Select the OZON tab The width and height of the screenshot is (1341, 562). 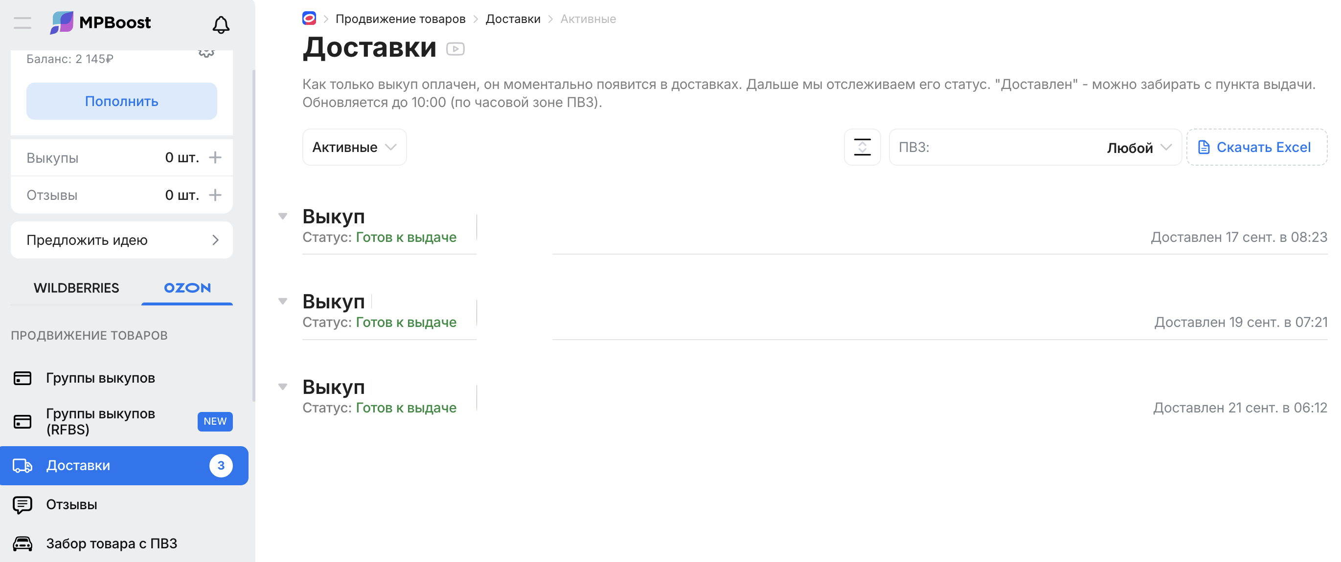187,288
